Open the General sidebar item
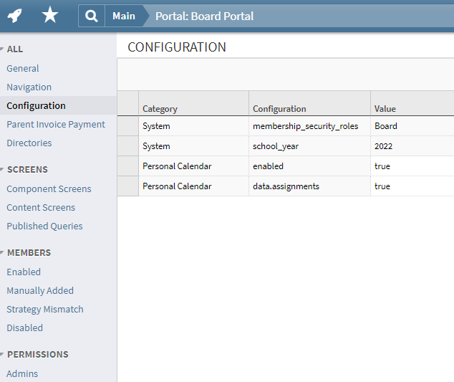The image size is (454, 382). tap(23, 68)
